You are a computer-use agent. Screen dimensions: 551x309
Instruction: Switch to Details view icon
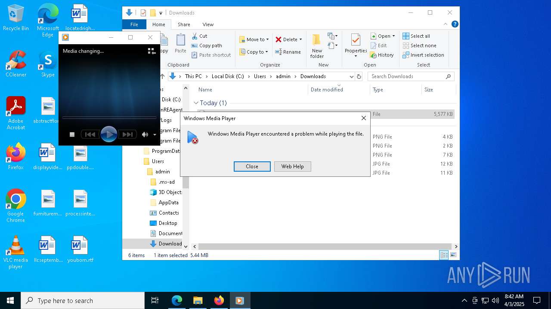[x=444, y=255]
